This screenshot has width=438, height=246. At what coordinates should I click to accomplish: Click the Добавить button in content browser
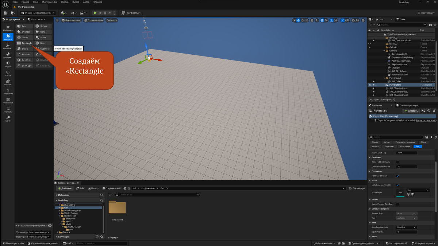65,188
